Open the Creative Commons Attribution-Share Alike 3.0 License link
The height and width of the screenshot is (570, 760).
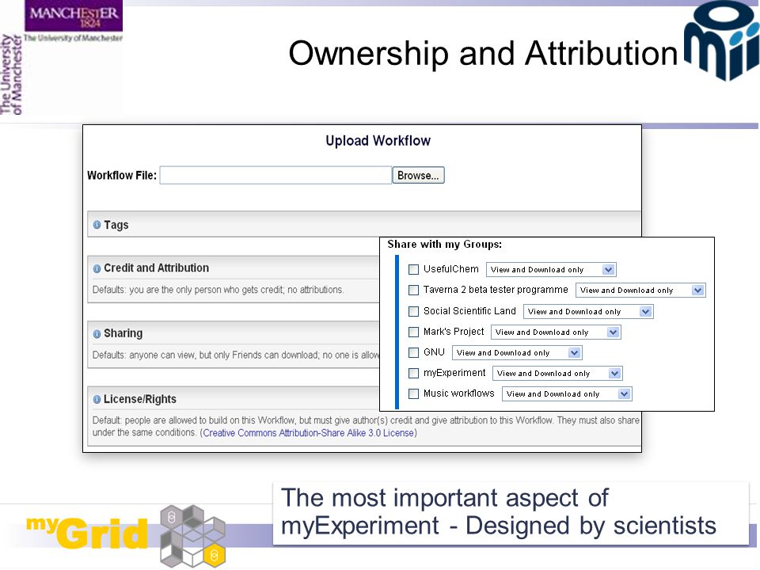(x=308, y=433)
